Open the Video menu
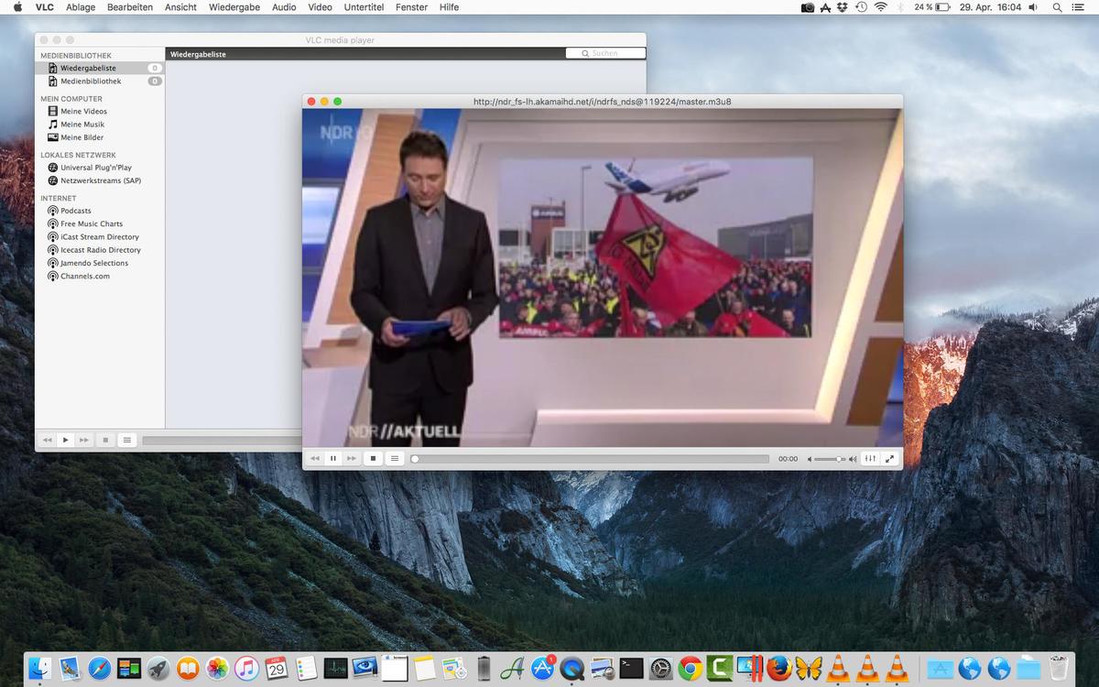Image resolution: width=1099 pixels, height=687 pixels. (x=320, y=7)
